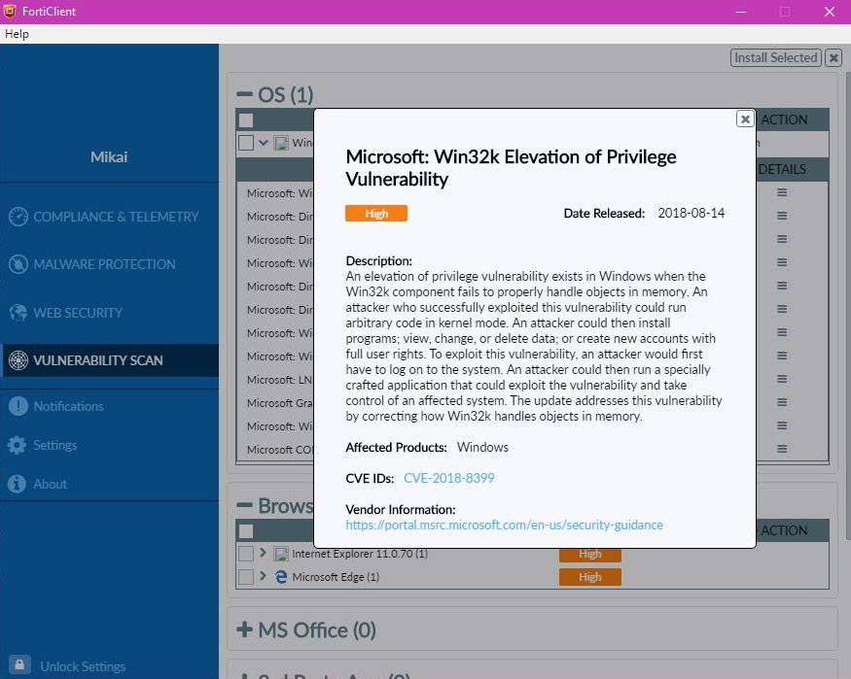The width and height of the screenshot is (851, 679).
Task: Select the Vulnerability Scan tab
Action: (x=110, y=360)
